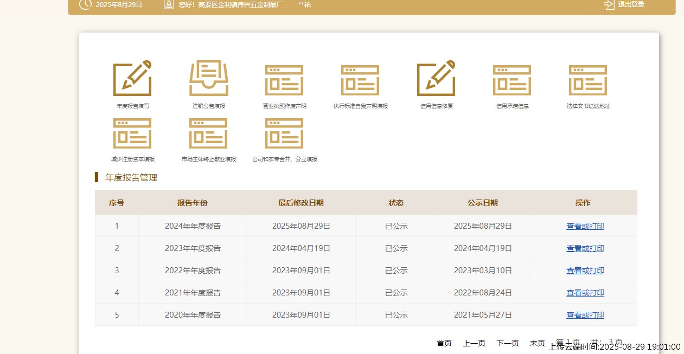The image size is (684, 354).
Task: Click the 2025年8月29日 date in the header
Action: coord(119,4)
